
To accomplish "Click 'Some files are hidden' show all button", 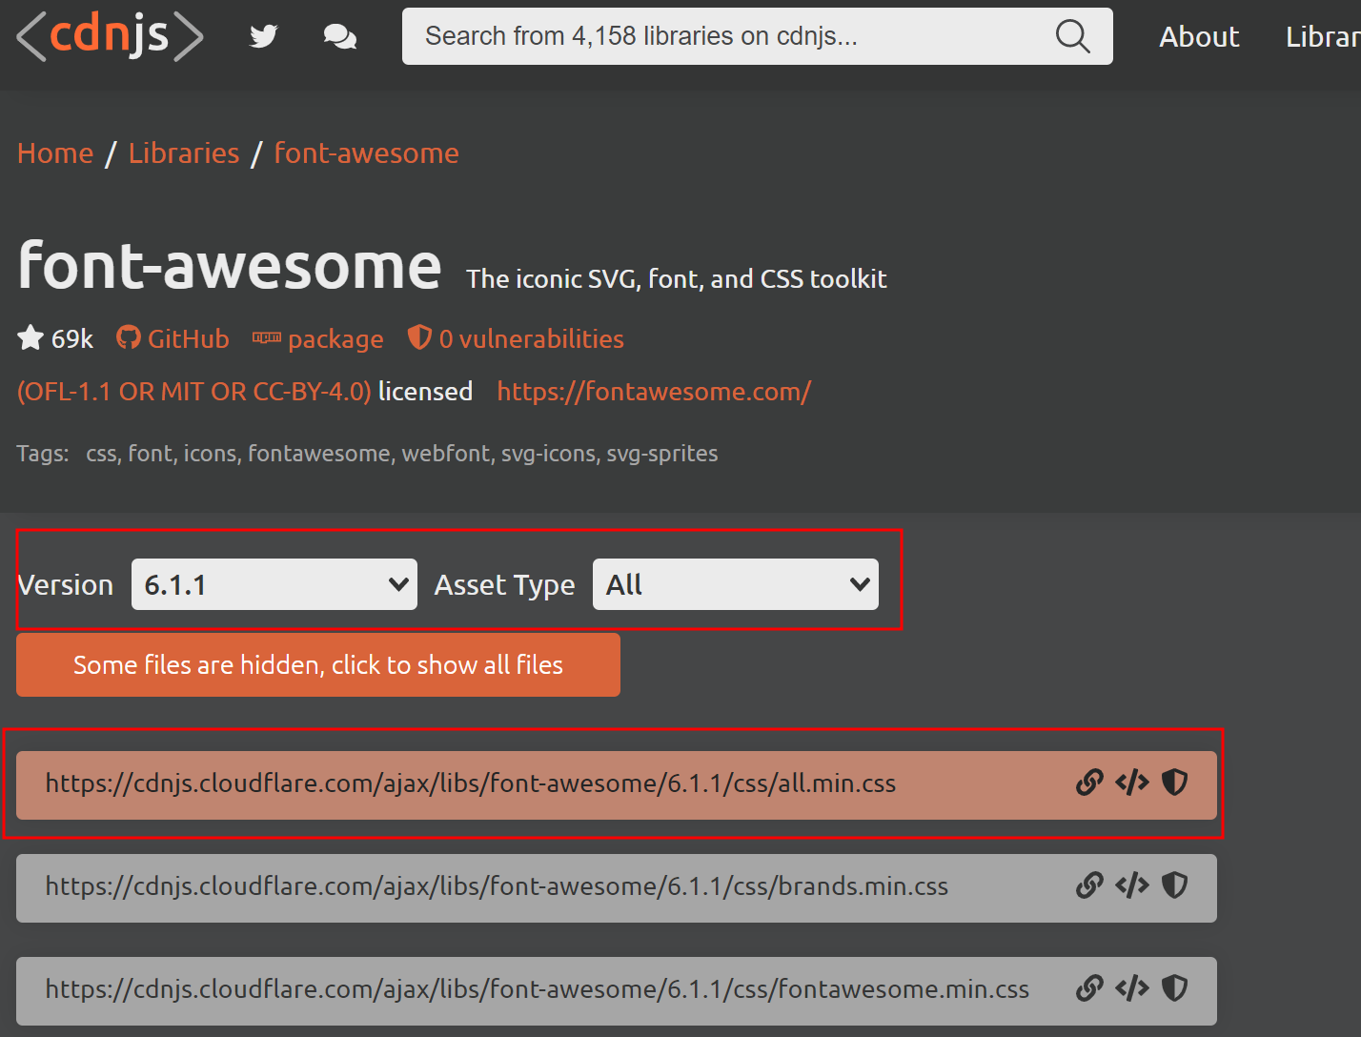I will (318, 664).
